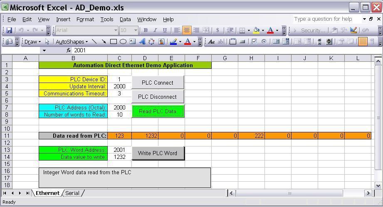Apply Bold formatting
The image size is (383, 207).
pyautogui.click(x=146, y=30)
